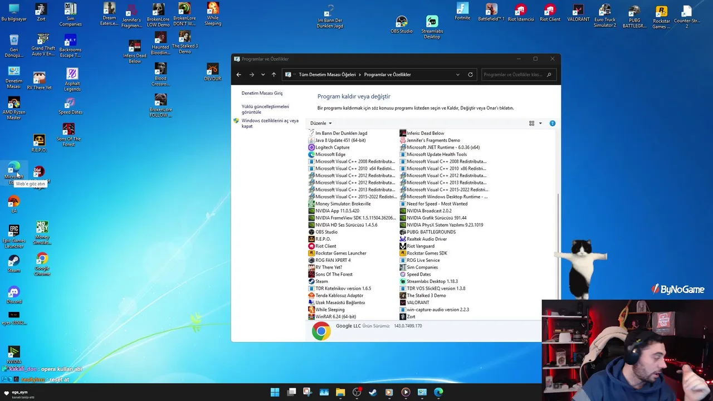The image size is (713, 401).
Task: Open Task View from the taskbar
Action: click(x=291, y=392)
